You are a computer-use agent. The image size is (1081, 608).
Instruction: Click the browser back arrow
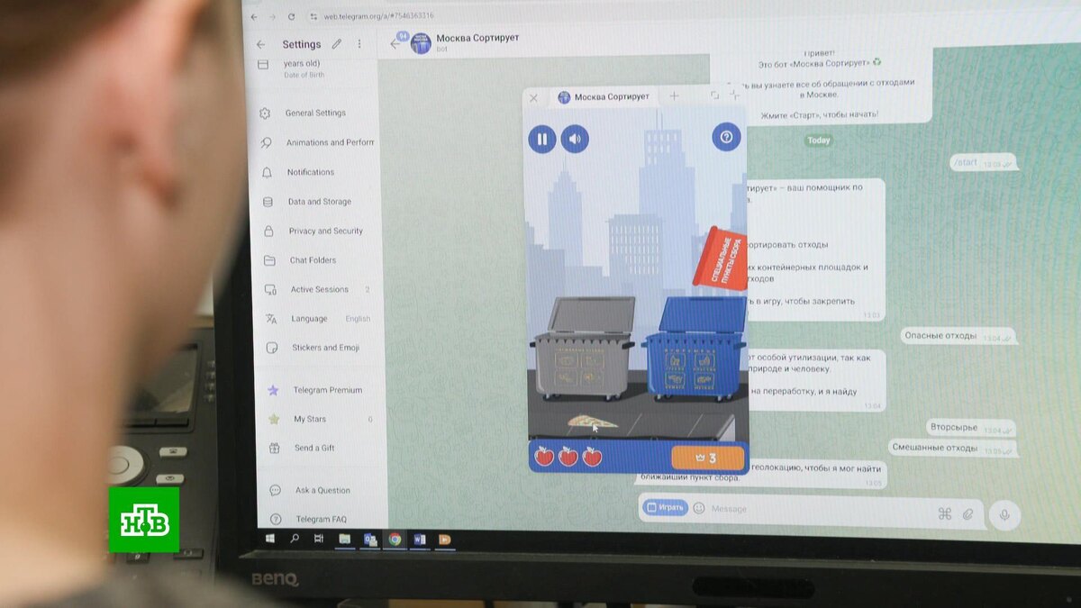tap(255, 16)
